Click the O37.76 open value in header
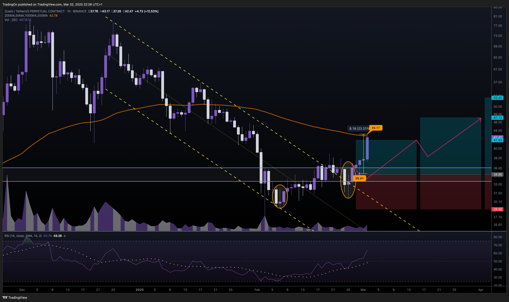 [93, 11]
